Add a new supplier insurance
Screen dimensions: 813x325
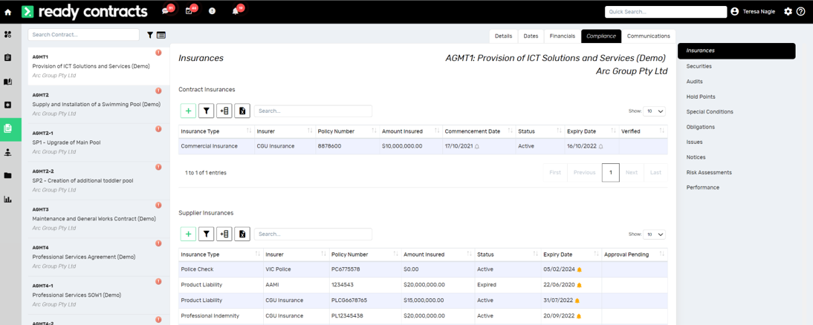pos(188,234)
